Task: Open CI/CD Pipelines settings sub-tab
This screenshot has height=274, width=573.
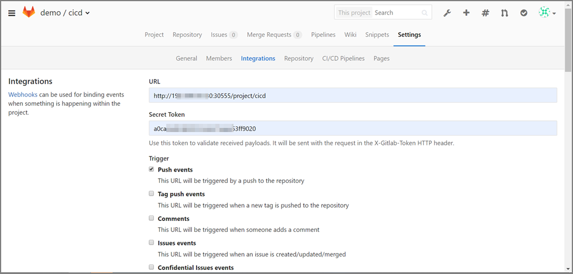Action: (x=344, y=58)
